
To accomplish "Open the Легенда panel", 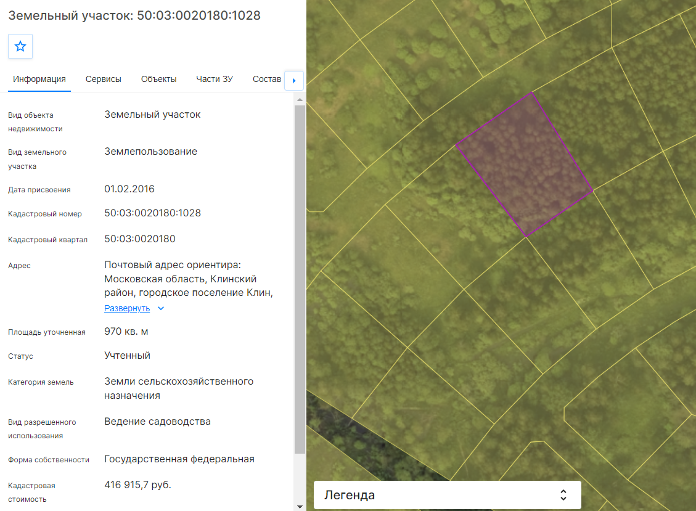I will 448,495.
